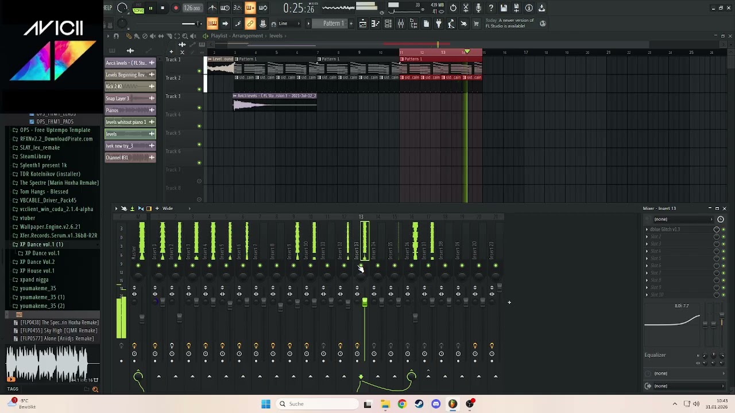Click the Windows Start button

pos(266,404)
